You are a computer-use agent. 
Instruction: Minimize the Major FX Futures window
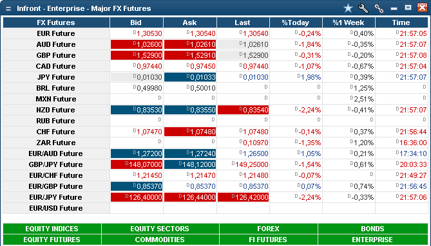[x=394, y=9]
